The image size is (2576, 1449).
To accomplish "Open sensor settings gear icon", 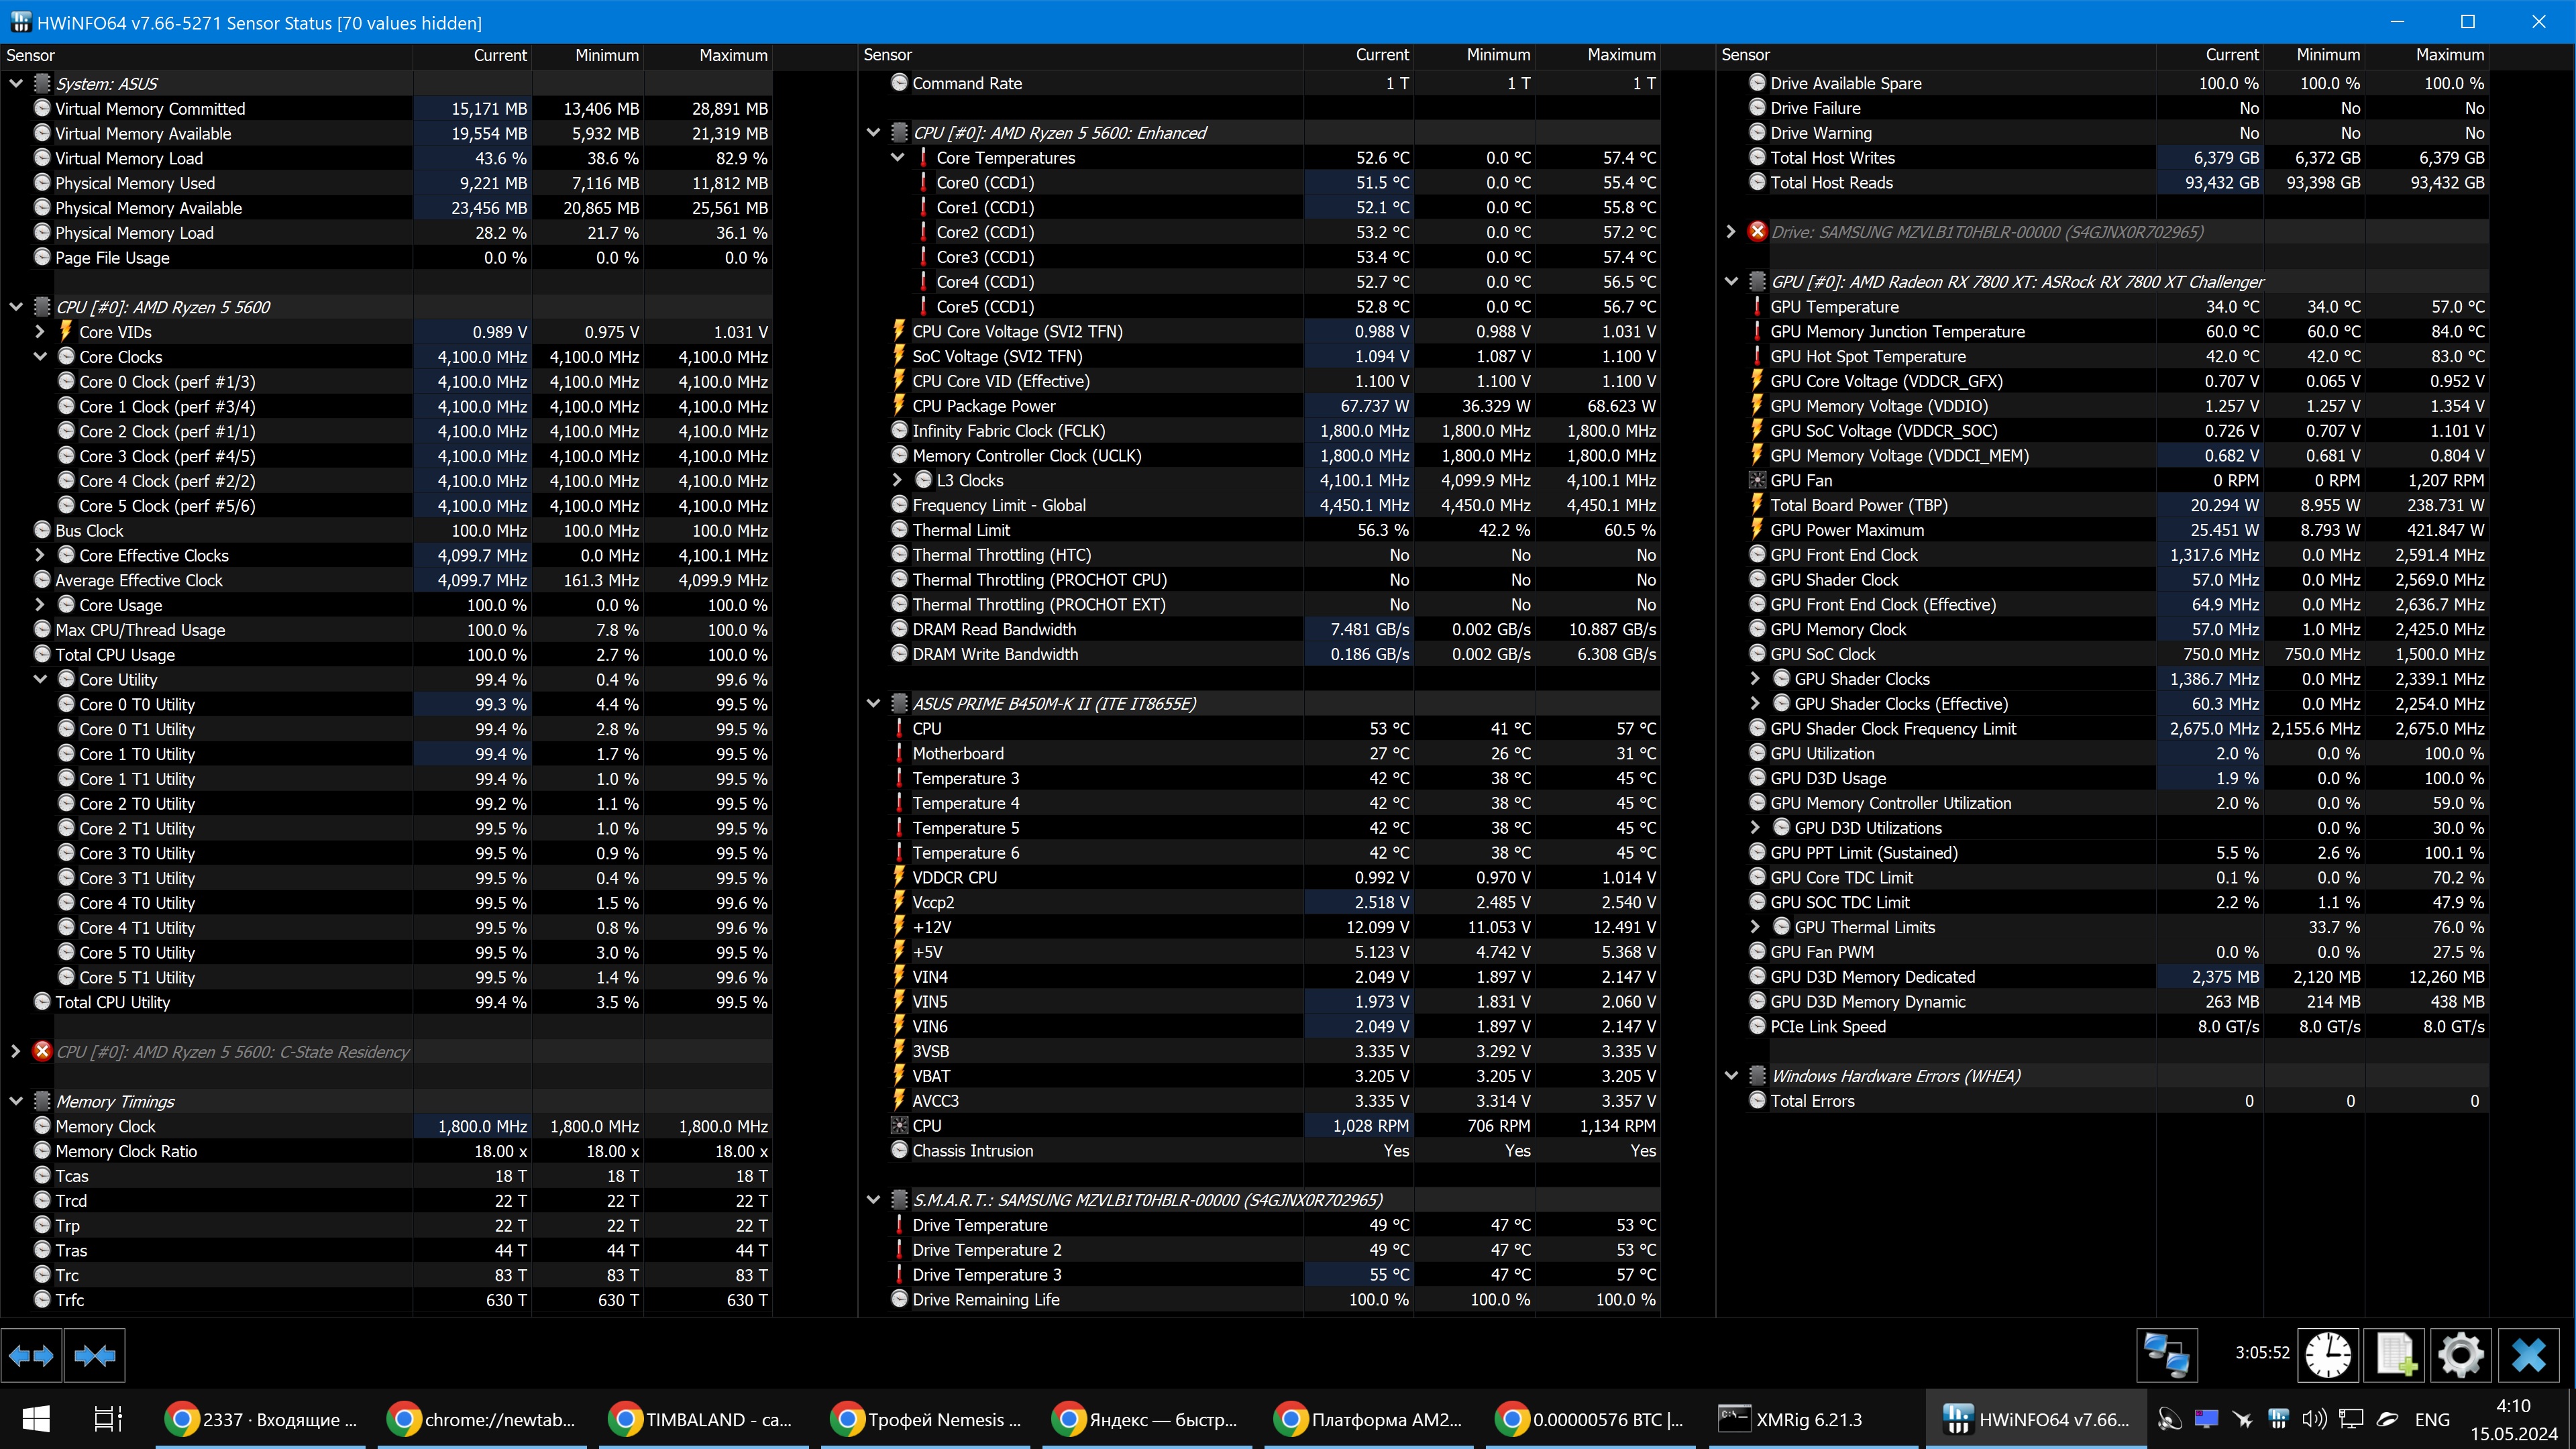I will click(x=2460, y=1355).
